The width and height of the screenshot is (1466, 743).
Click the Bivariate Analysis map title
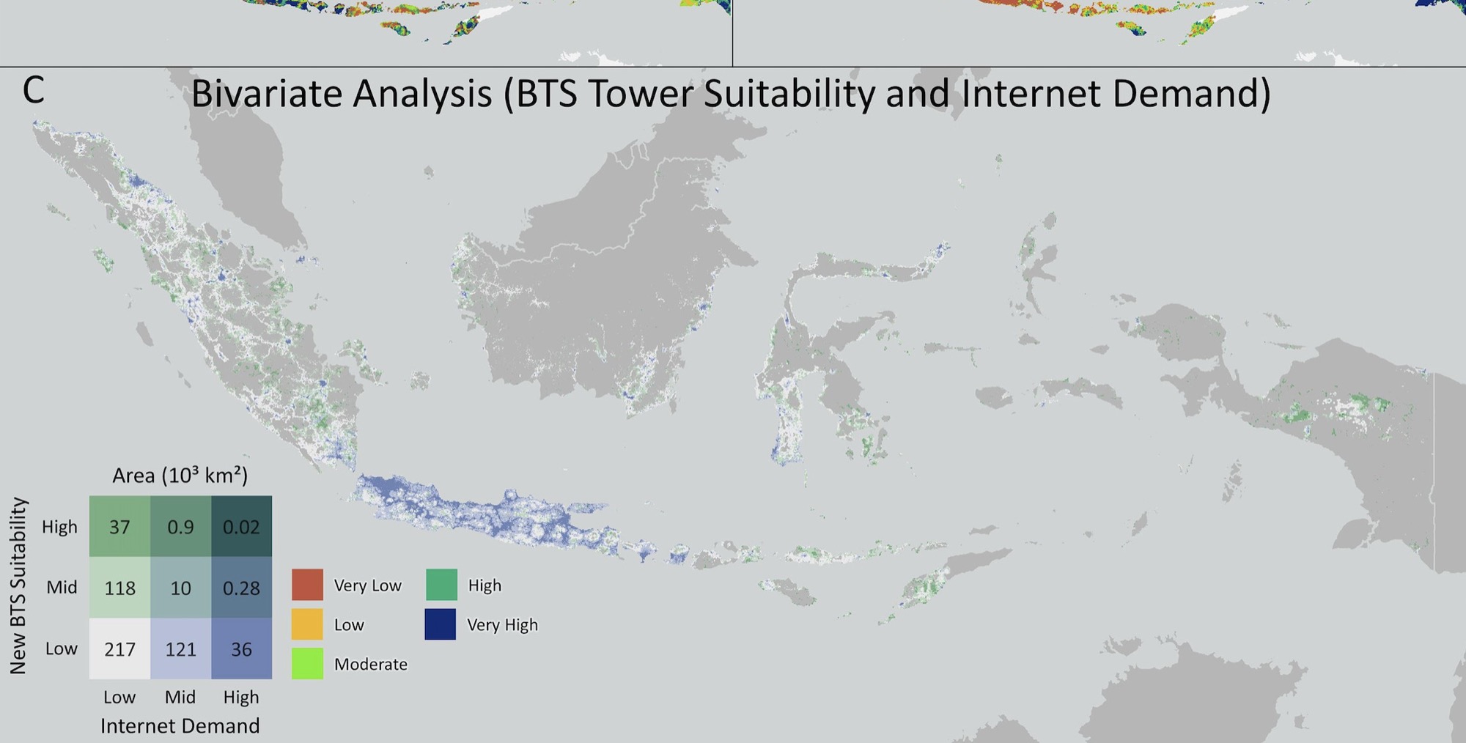731,95
